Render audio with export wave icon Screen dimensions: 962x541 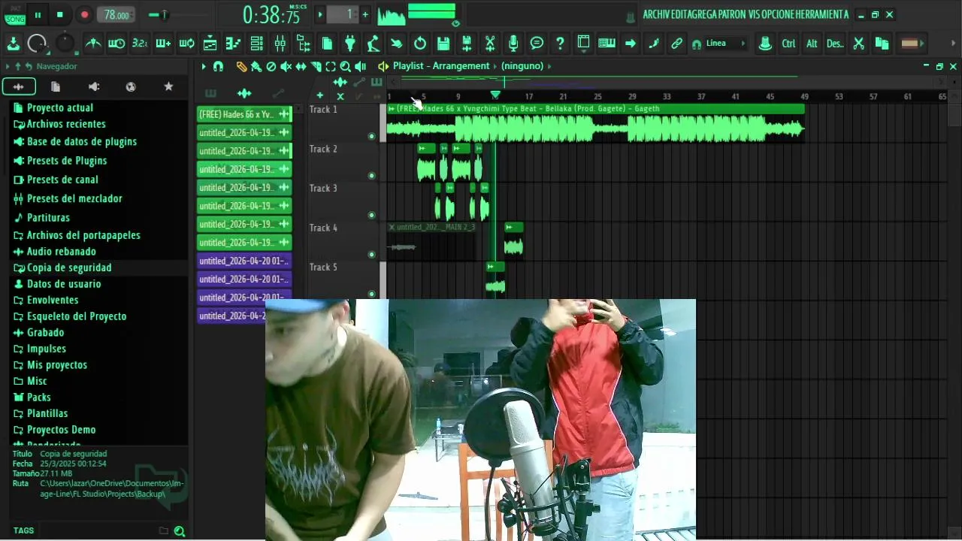coord(467,44)
